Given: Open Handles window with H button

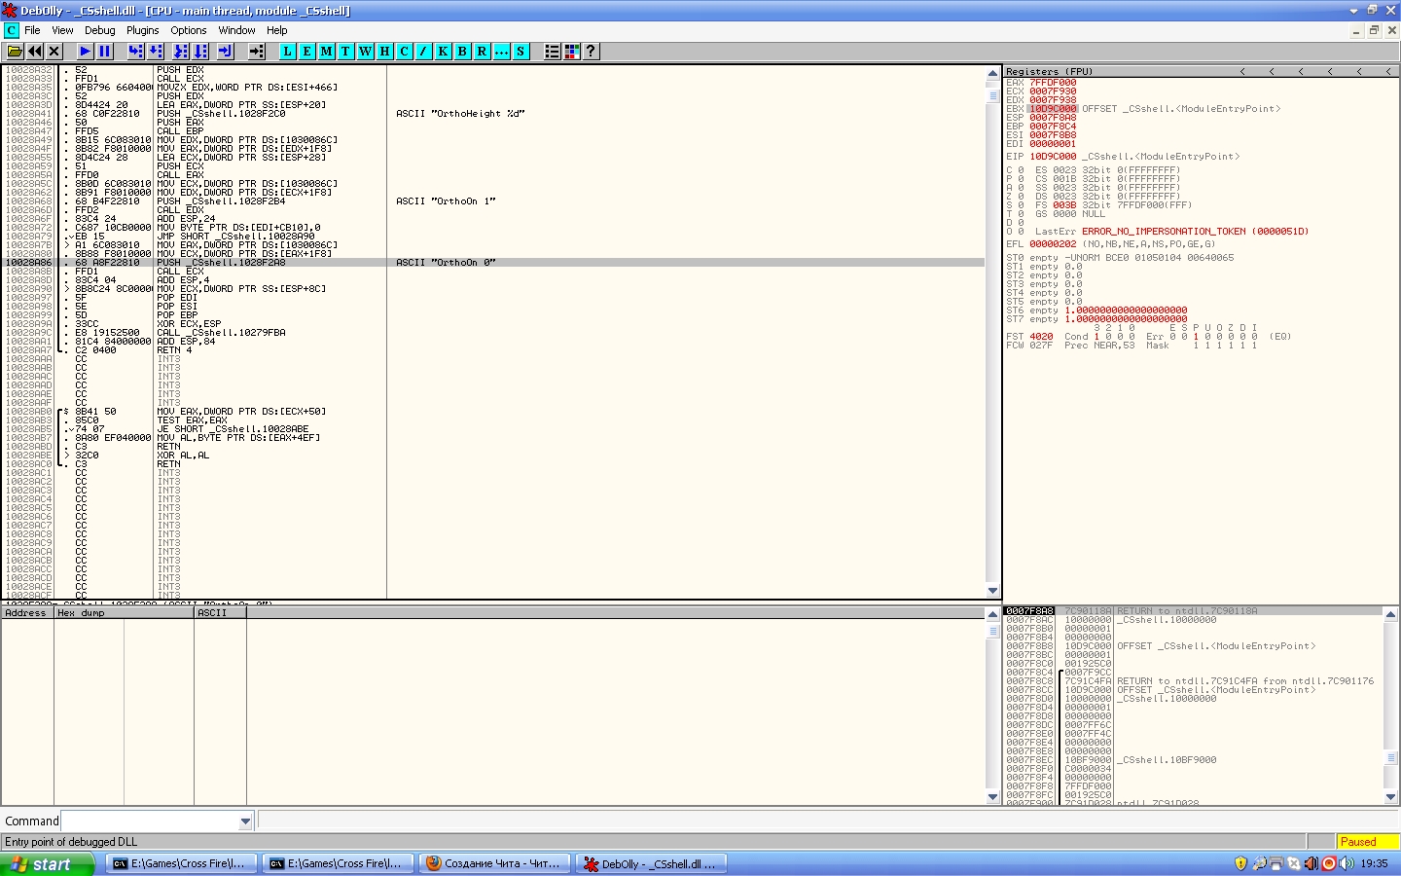Looking at the screenshot, I should [385, 52].
